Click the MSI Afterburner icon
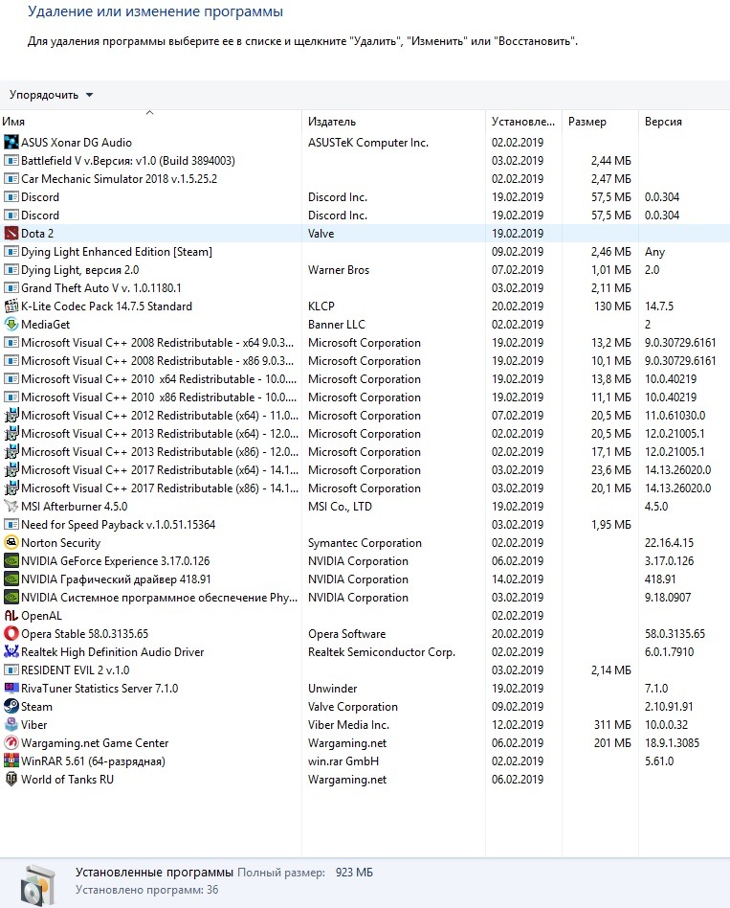This screenshot has height=908, width=730. pyautogui.click(x=11, y=507)
